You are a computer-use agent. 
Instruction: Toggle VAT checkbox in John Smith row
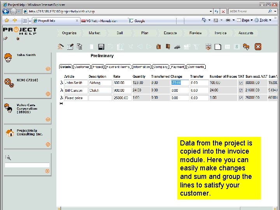pos(241,83)
